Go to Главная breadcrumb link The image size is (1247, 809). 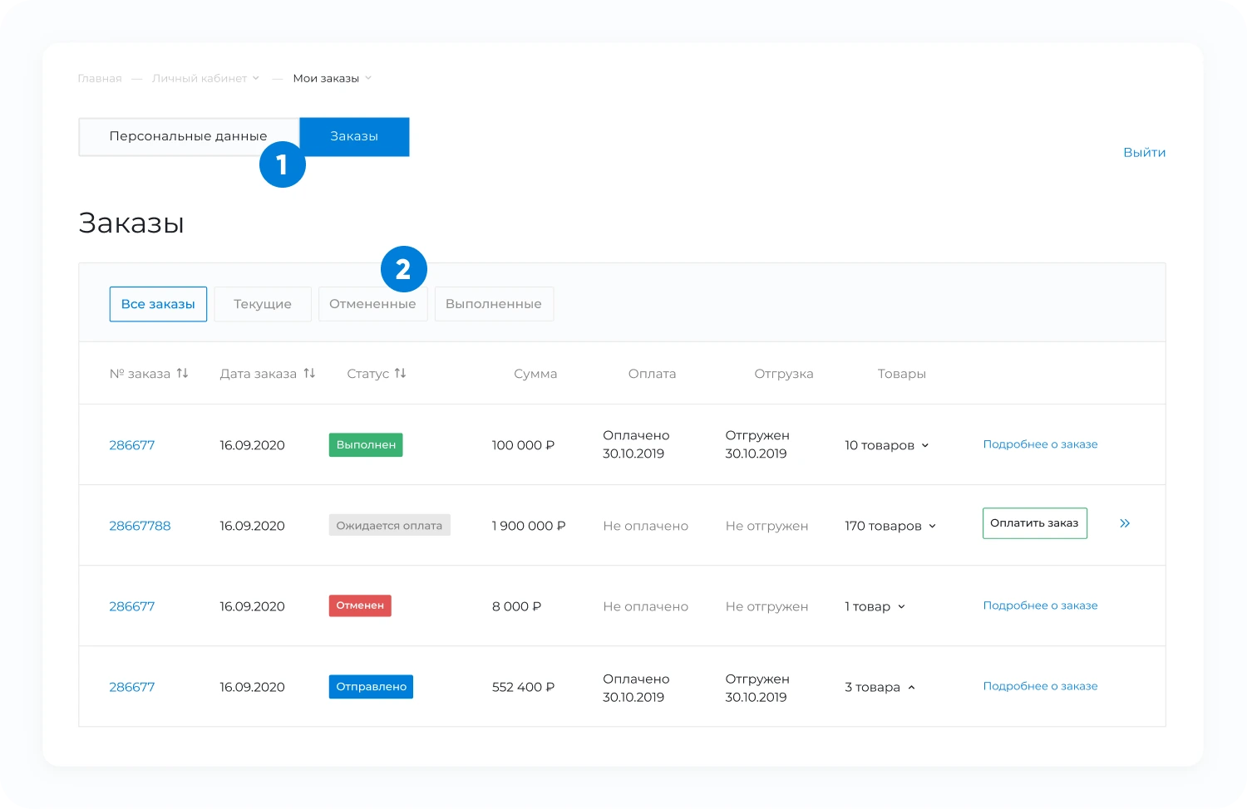[x=100, y=78]
